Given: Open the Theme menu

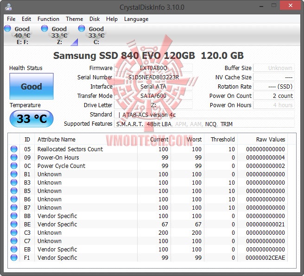Looking at the screenshot, I should (x=74, y=19).
